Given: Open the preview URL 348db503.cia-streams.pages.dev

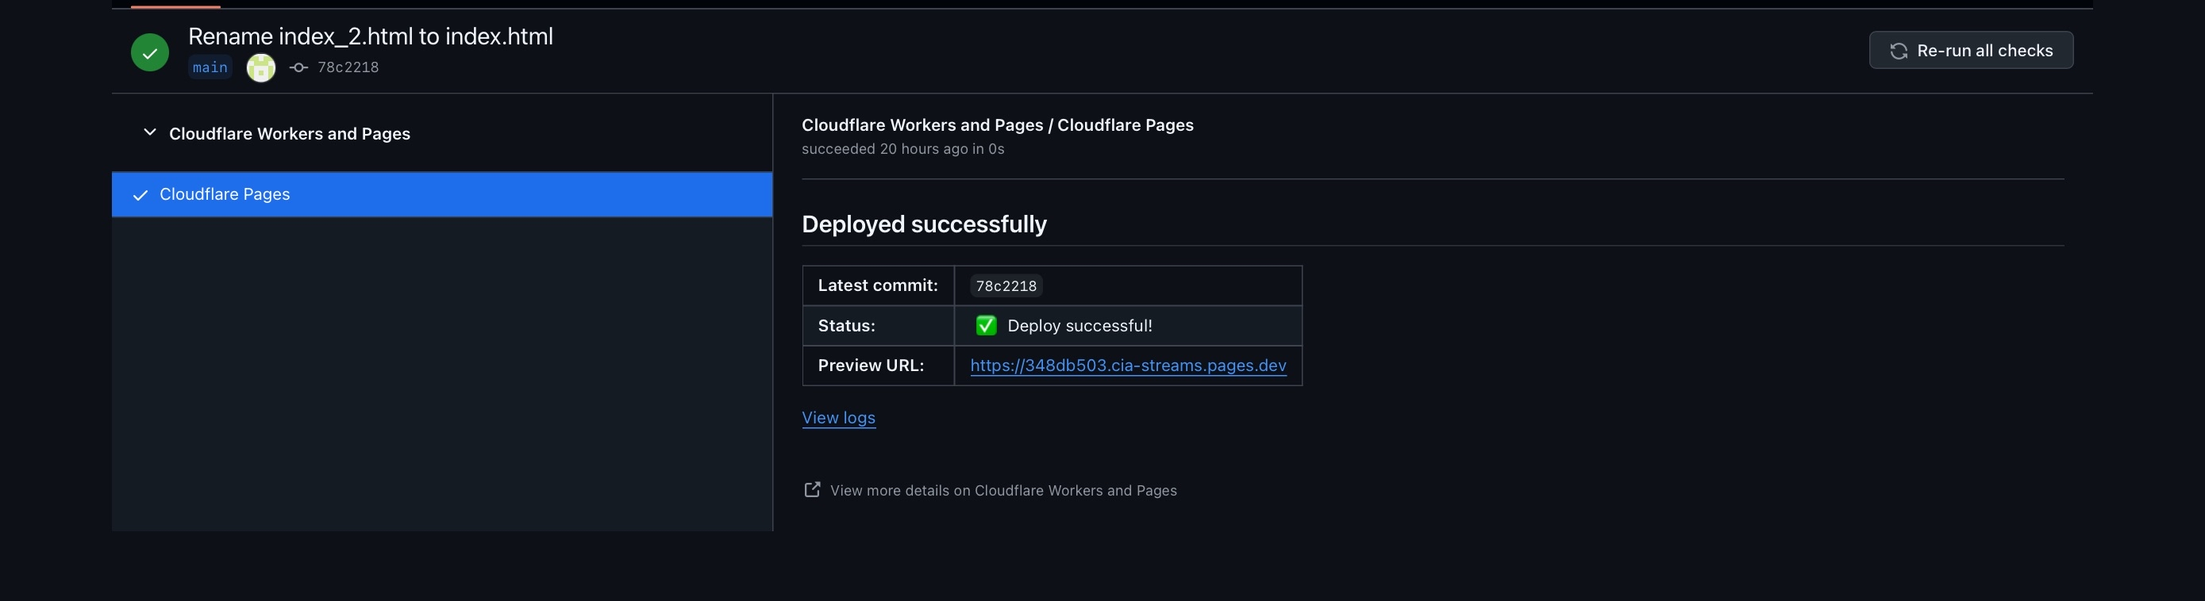Looking at the screenshot, I should (1128, 366).
